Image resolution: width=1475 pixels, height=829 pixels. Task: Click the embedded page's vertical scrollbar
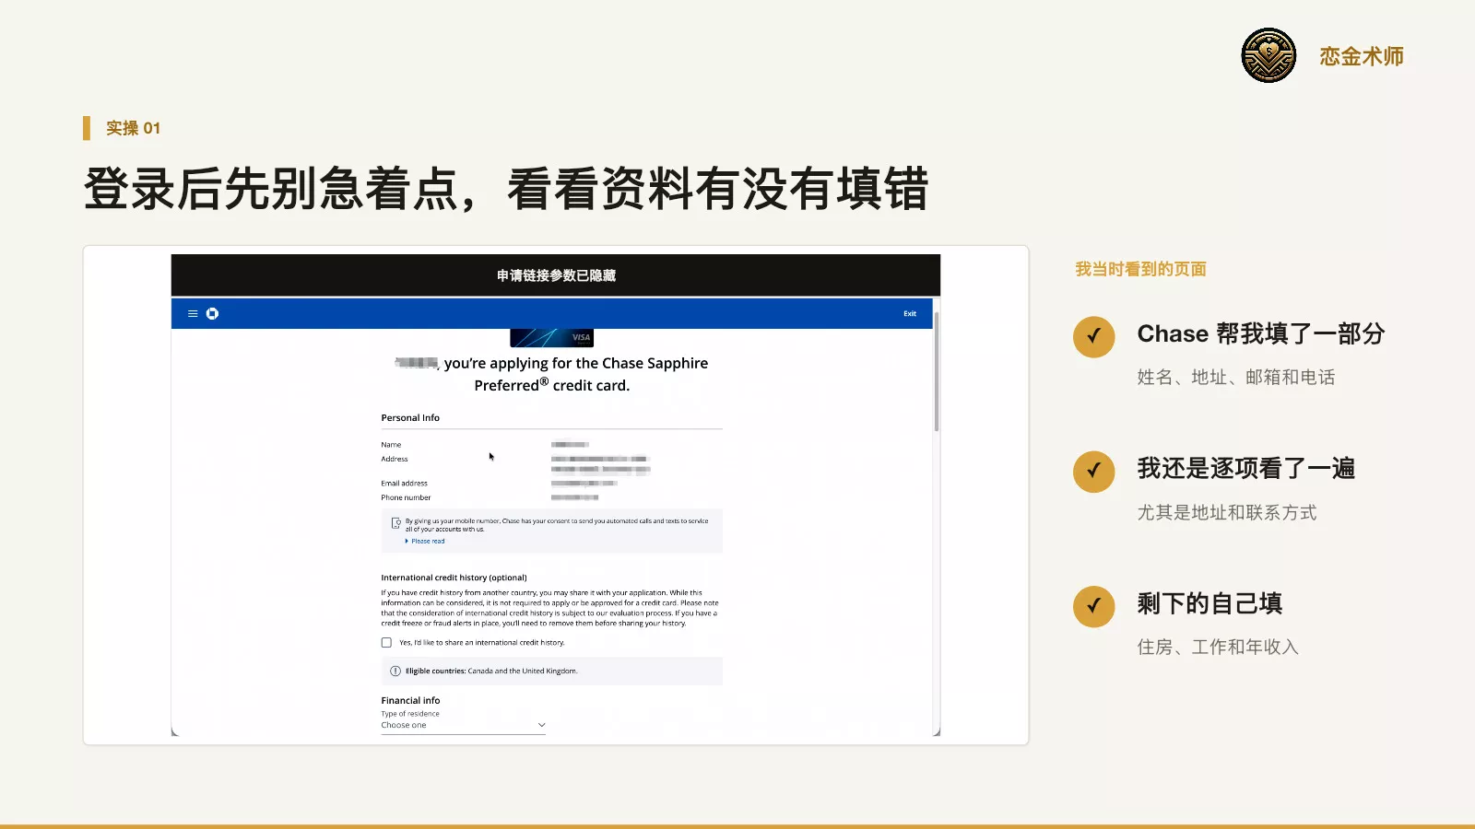click(x=937, y=372)
